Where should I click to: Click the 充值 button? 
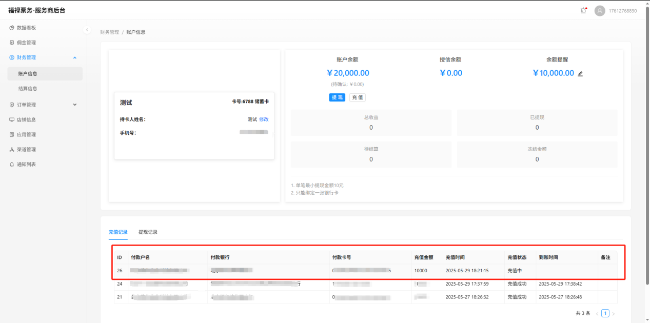point(357,97)
